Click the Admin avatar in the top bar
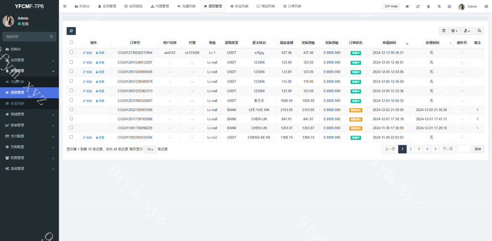The image size is (492, 241). point(462,7)
